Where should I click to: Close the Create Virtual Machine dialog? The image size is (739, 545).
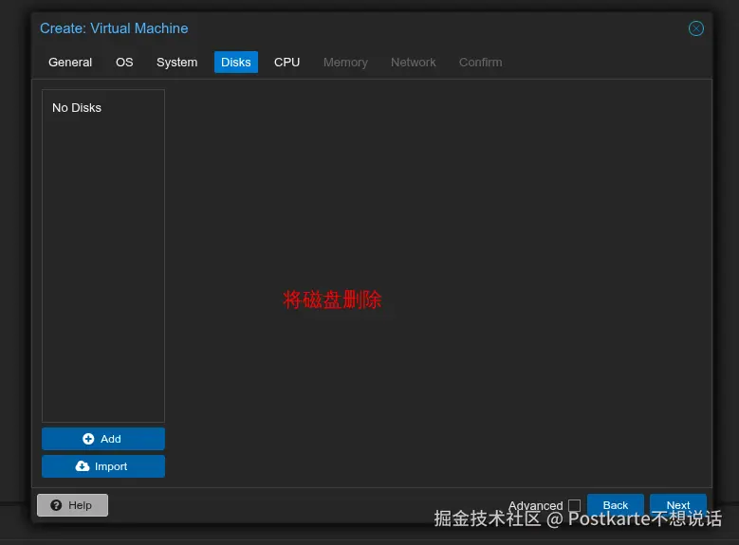pyautogui.click(x=695, y=28)
